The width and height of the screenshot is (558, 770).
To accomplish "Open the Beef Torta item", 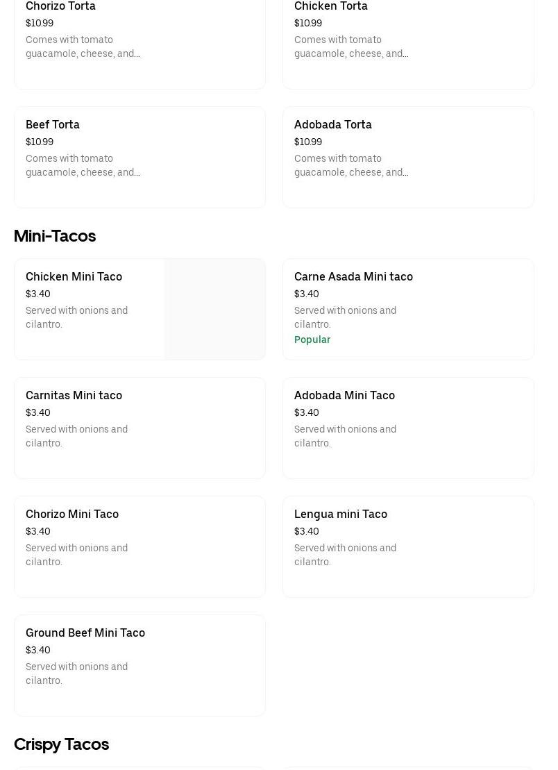I will pos(139,157).
